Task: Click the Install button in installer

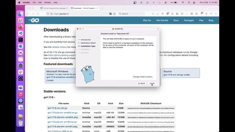Action: pyautogui.click(x=152, y=83)
